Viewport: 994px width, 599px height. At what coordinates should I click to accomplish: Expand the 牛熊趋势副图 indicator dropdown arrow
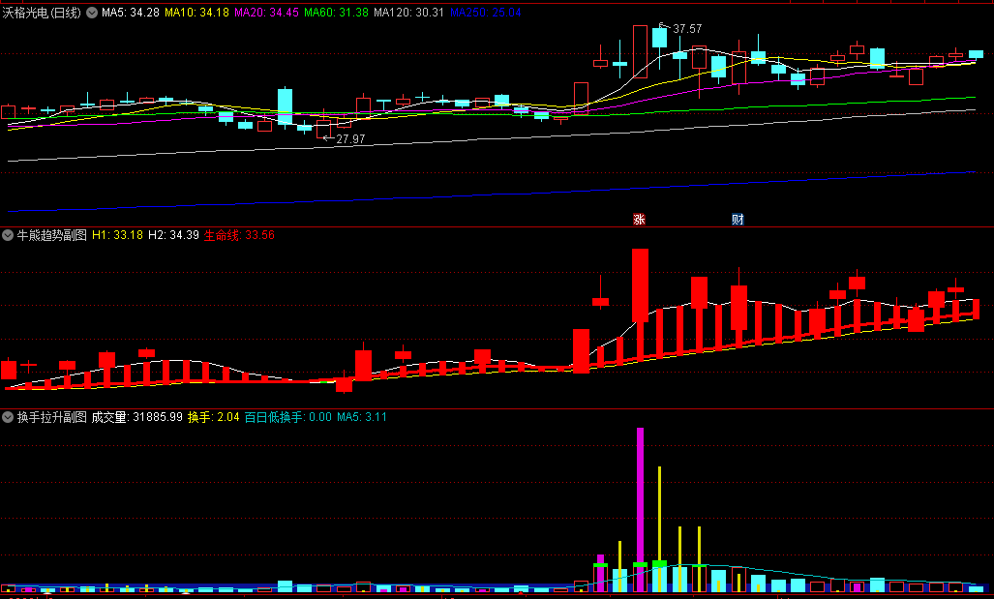(8, 235)
